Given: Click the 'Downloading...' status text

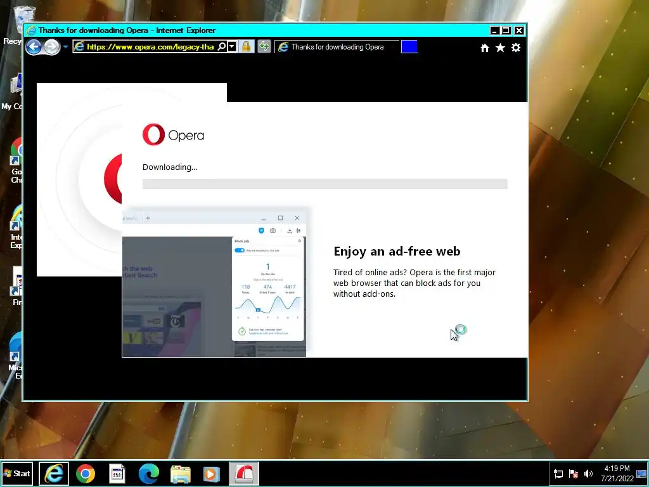Looking at the screenshot, I should click(170, 167).
